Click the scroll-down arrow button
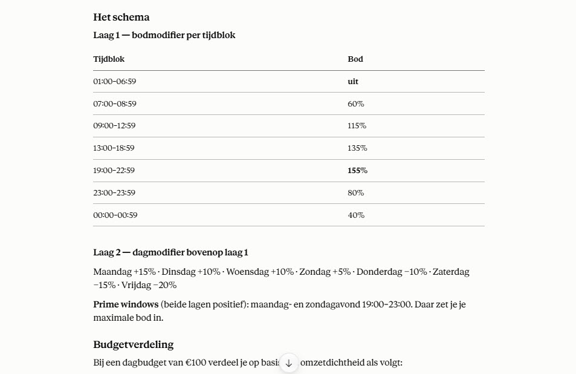 pyautogui.click(x=289, y=363)
